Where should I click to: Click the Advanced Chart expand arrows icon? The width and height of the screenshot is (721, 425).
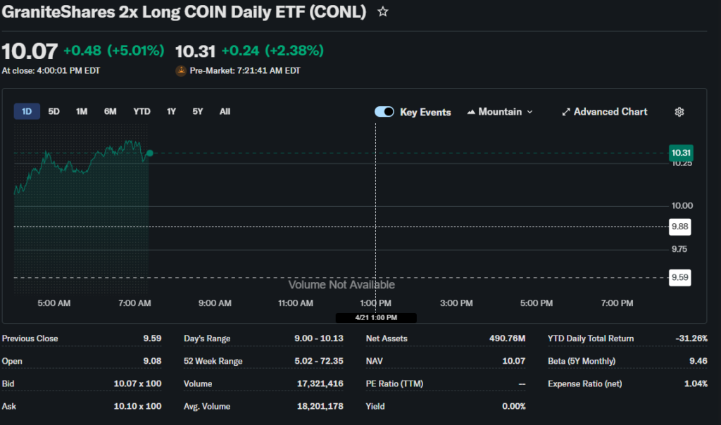tap(566, 112)
